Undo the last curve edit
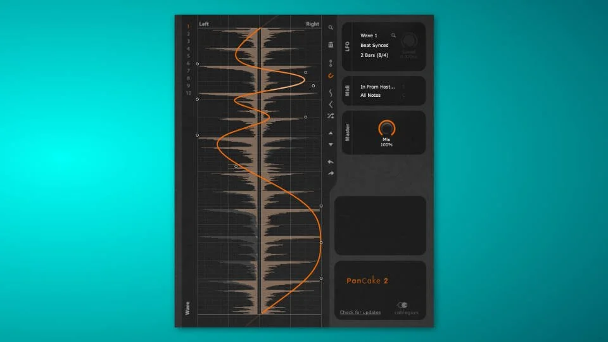Viewport: 608px width, 342px height. (x=331, y=161)
